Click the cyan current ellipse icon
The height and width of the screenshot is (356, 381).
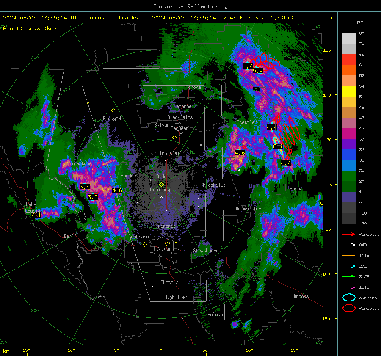point(349,298)
